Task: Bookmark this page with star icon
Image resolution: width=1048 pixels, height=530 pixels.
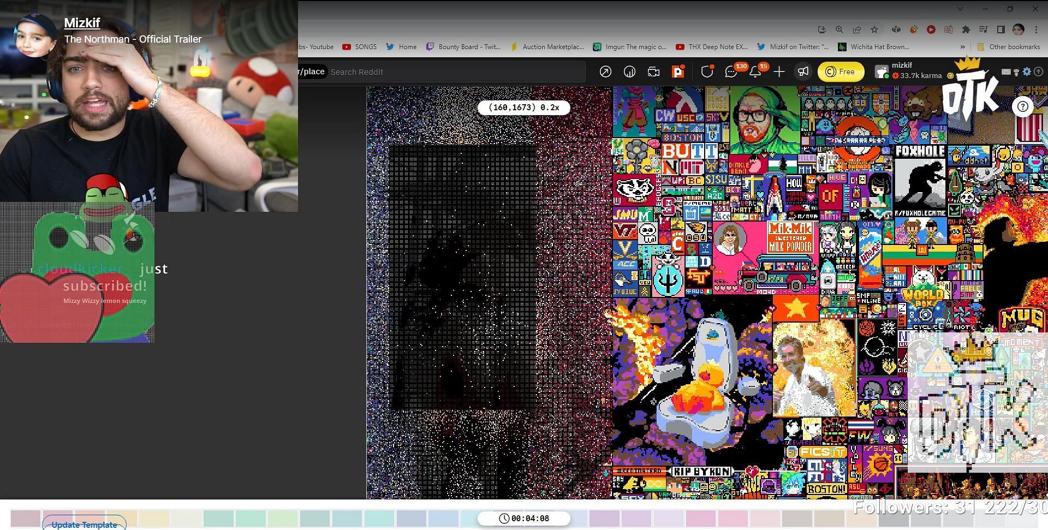Action: coord(874,29)
